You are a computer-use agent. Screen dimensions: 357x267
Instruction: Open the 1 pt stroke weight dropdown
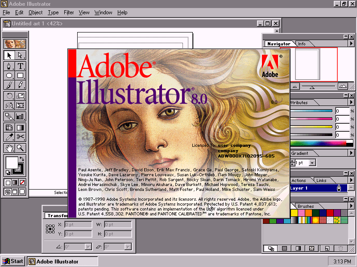(312, 163)
